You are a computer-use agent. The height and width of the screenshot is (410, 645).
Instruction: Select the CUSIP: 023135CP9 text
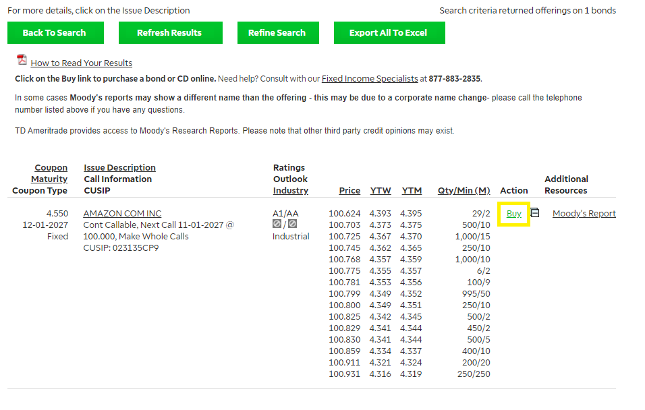click(121, 248)
